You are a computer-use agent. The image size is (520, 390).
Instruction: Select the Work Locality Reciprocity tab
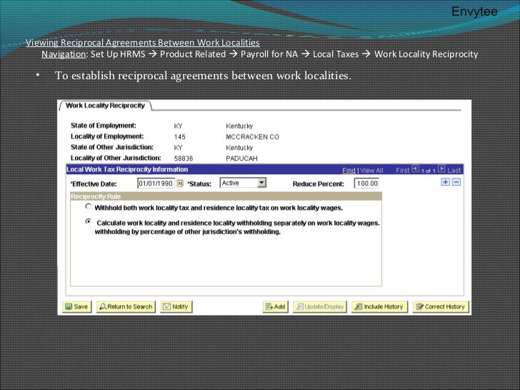(105, 106)
